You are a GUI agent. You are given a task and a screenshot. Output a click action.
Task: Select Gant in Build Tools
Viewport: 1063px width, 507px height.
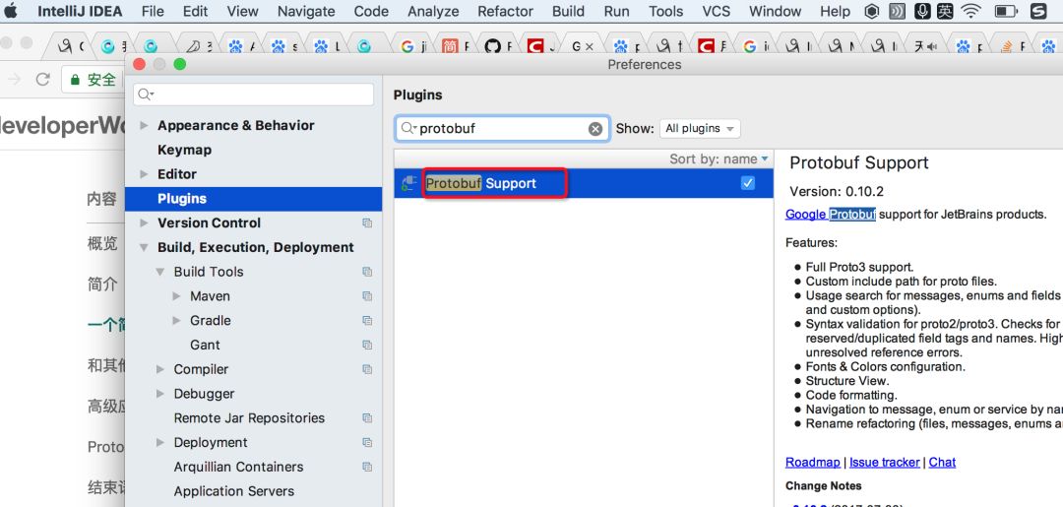pos(205,345)
